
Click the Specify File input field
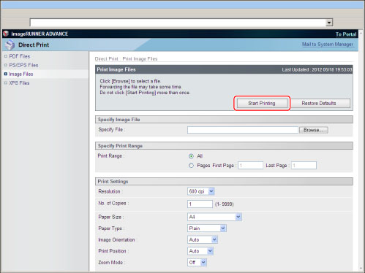pyautogui.click(x=243, y=130)
